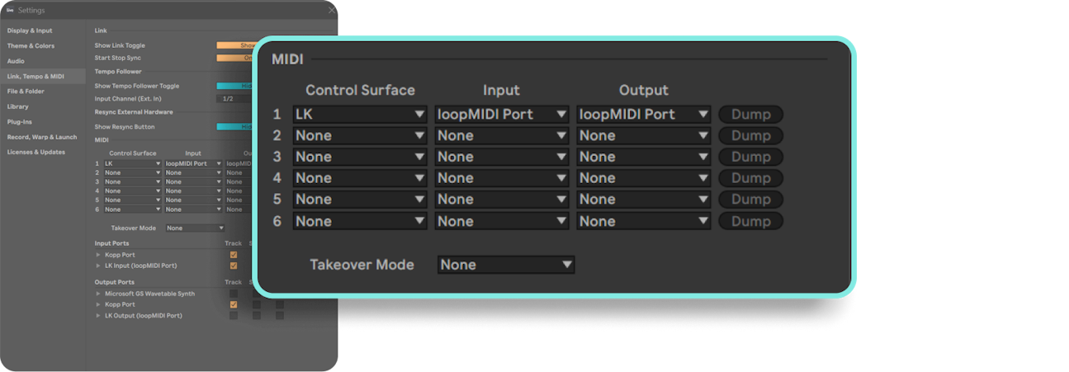Viewport: 1069px width, 372px height.
Task: Switch to the Theme & Colors tab
Action: [x=31, y=46]
